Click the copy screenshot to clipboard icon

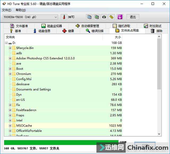(x=97, y=17)
